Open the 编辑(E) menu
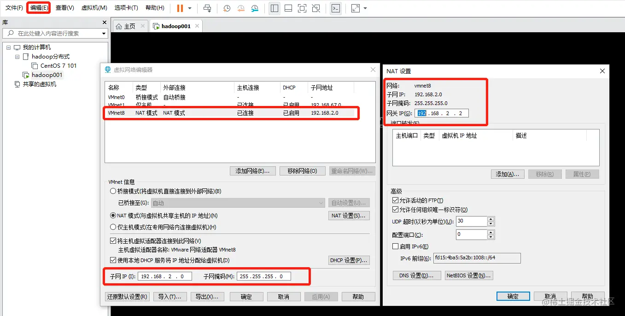The height and width of the screenshot is (316, 625). pos(39,8)
